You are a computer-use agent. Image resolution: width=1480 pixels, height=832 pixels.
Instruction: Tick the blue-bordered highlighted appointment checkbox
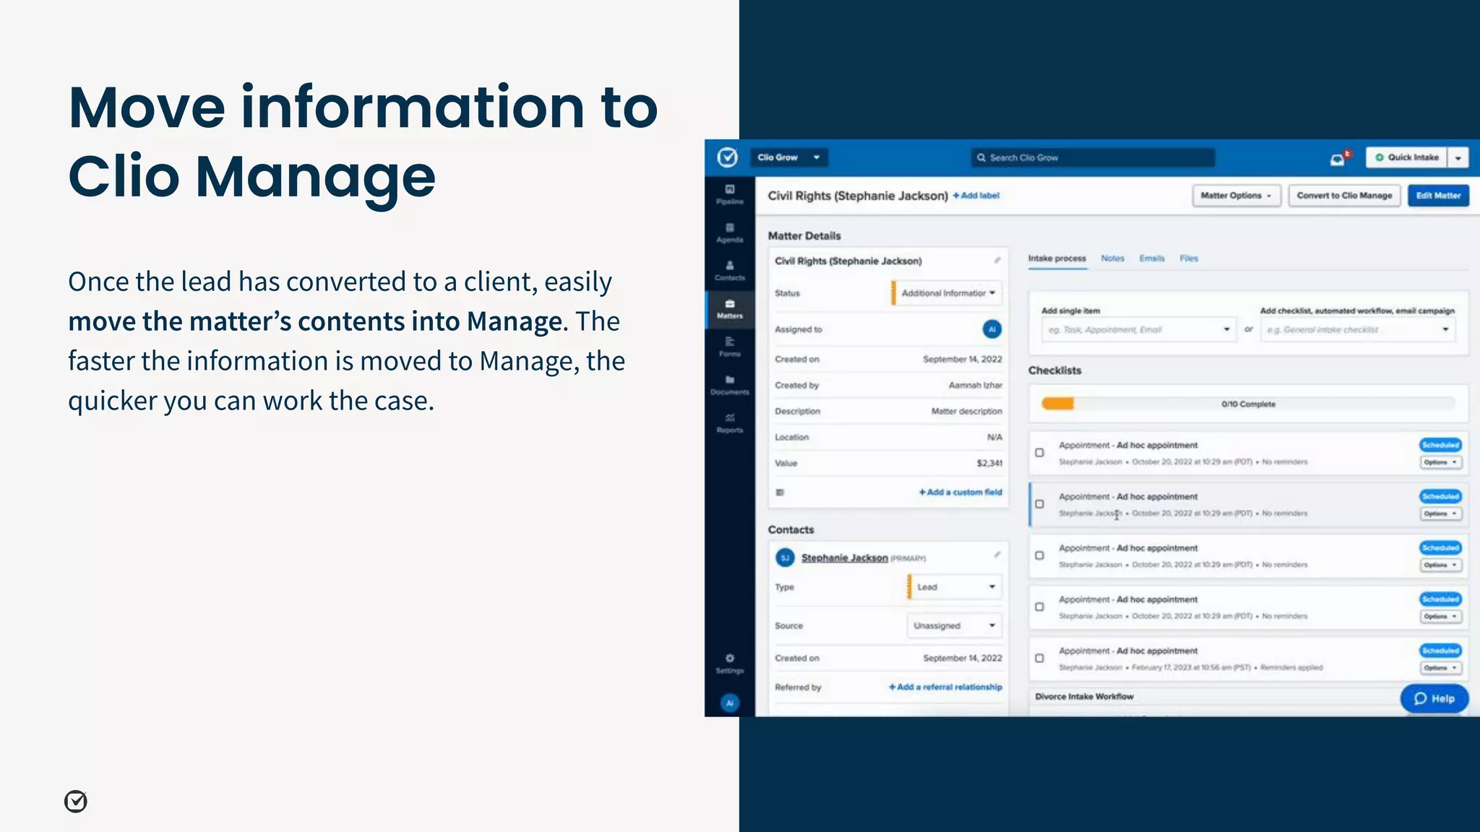[x=1039, y=504]
